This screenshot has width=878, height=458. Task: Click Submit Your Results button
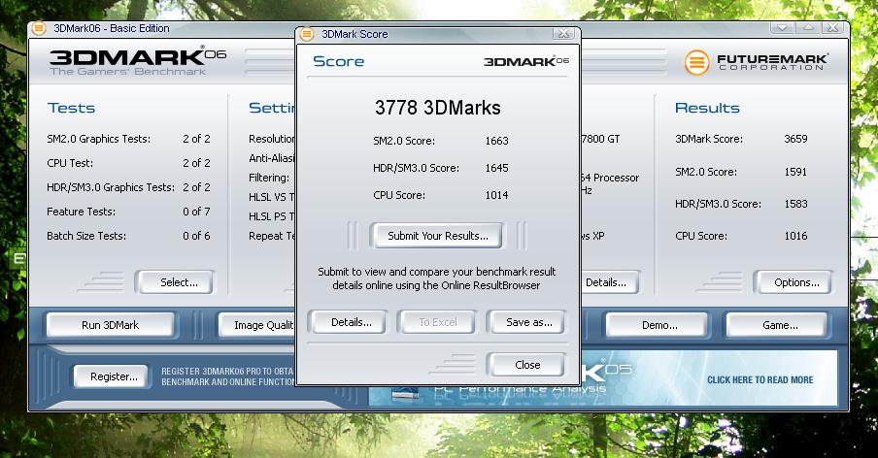[x=438, y=236]
